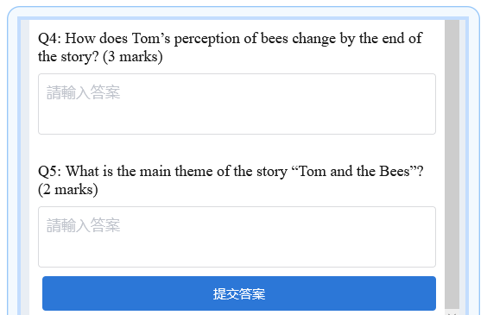Click the "Q5:" question label
487x315 pixels.
click(x=50, y=172)
